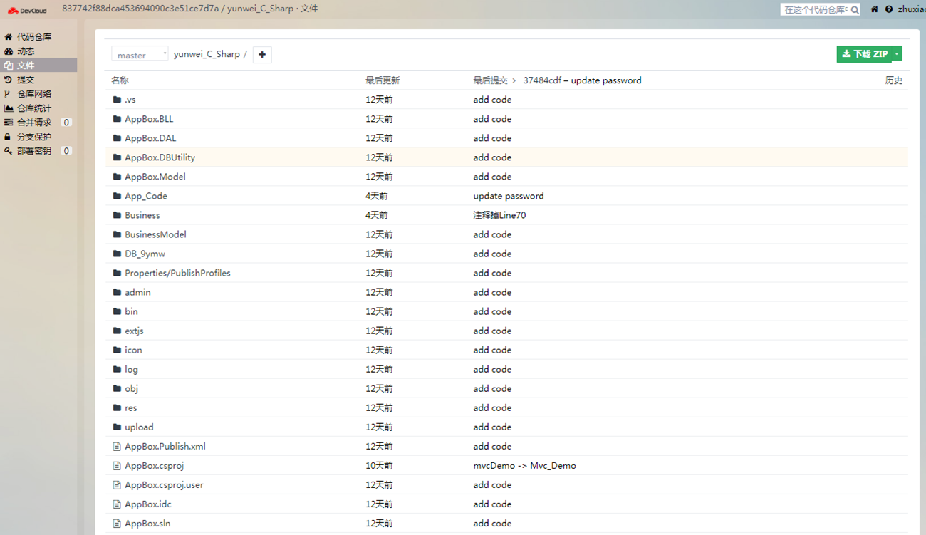The width and height of the screenshot is (926, 535).
Task: Open 动态 via its sidebar icon
Action: pyautogui.click(x=9, y=51)
